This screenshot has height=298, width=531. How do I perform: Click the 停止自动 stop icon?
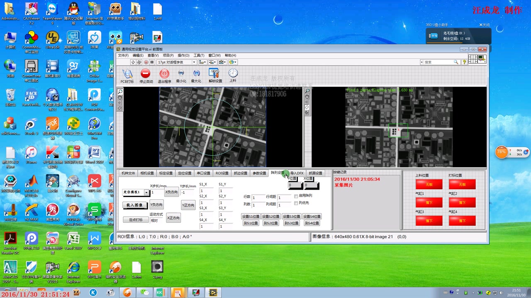click(145, 74)
